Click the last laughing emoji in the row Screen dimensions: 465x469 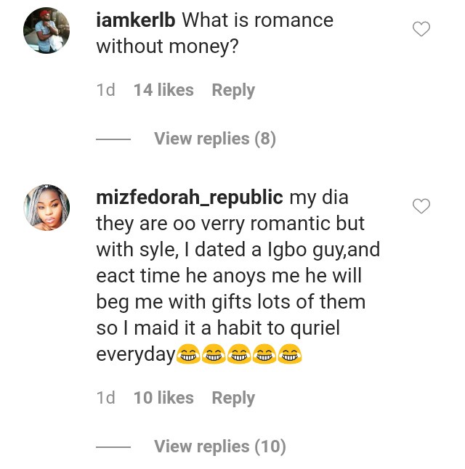[x=290, y=354]
